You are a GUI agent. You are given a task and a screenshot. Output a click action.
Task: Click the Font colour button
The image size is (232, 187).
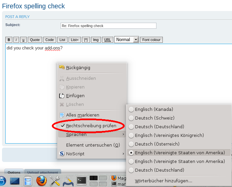coord(151,40)
